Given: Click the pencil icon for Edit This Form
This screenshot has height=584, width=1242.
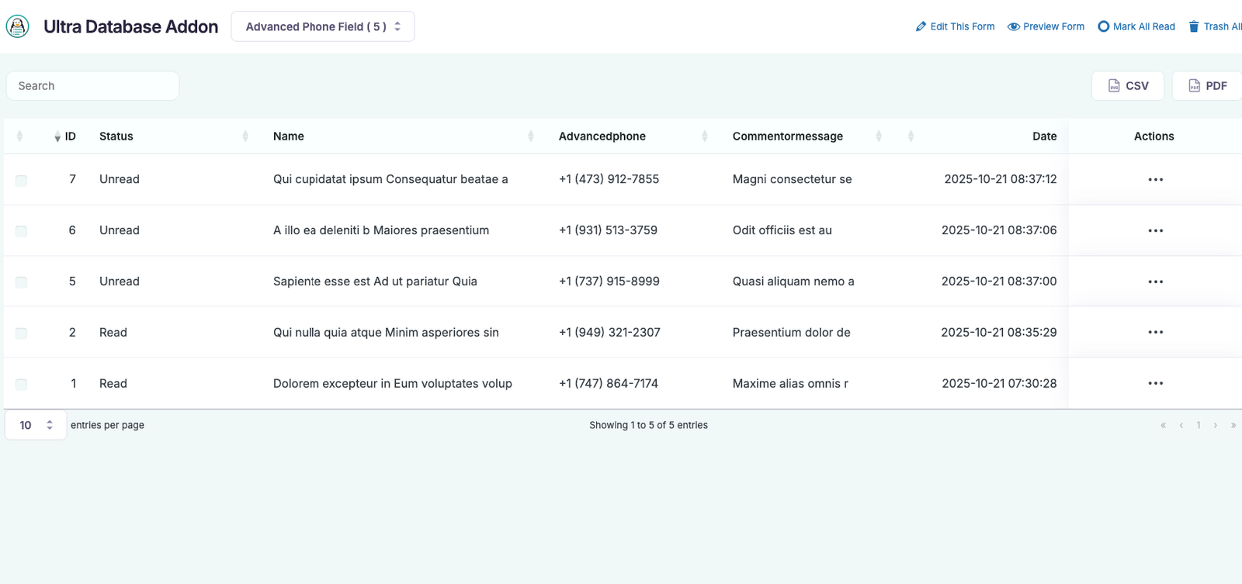Looking at the screenshot, I should click(921, 26).
